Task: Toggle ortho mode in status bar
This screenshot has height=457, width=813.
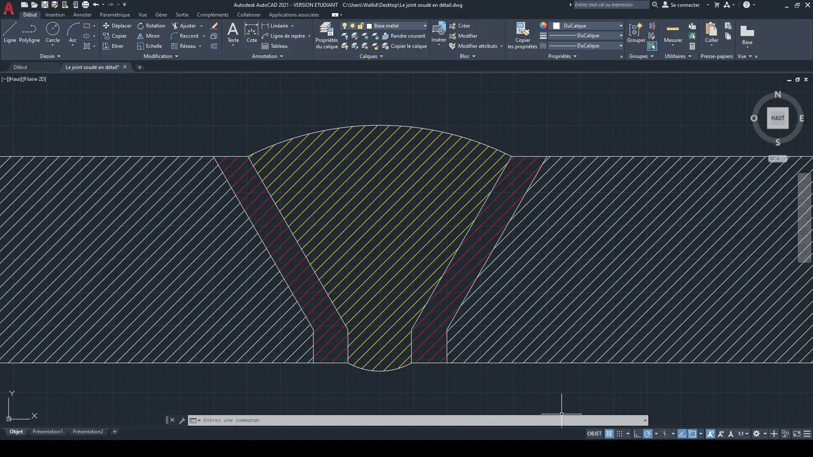Action: tap(637, 434)
